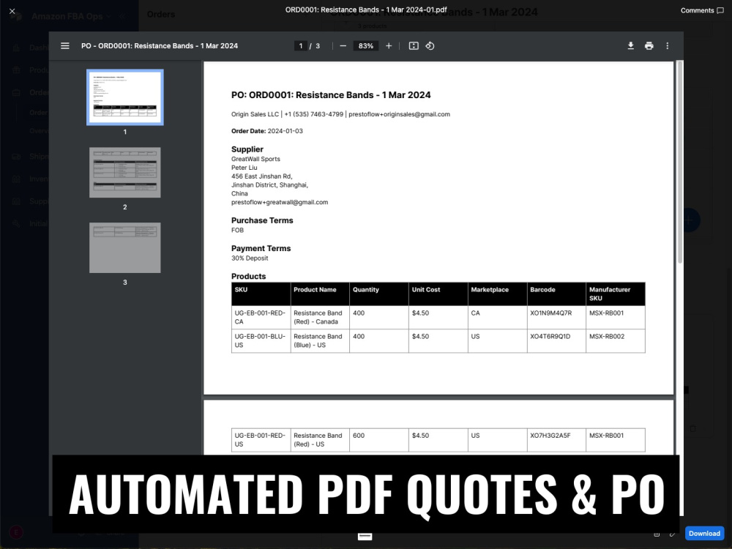Click the fit to page icon
This screenshot has height=549, width=732.
(x=414, y=45)
